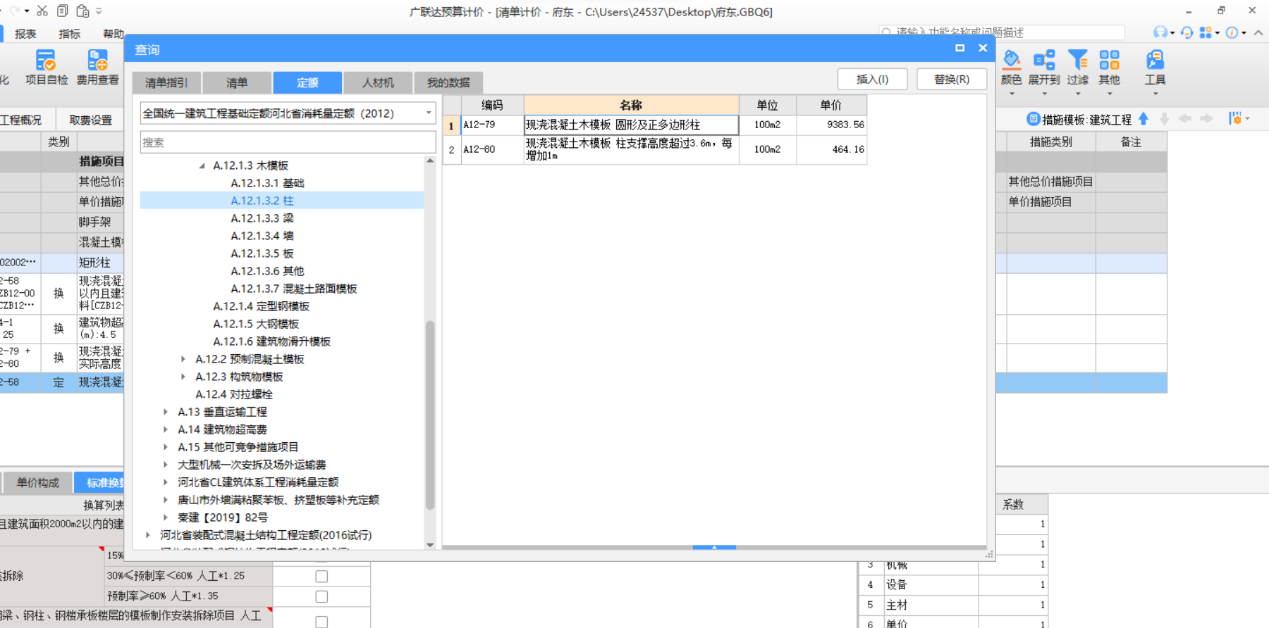Click the tree vertical scrollbar thumb
Viewport: 1269px width, 628px height.
click(430, 415)
